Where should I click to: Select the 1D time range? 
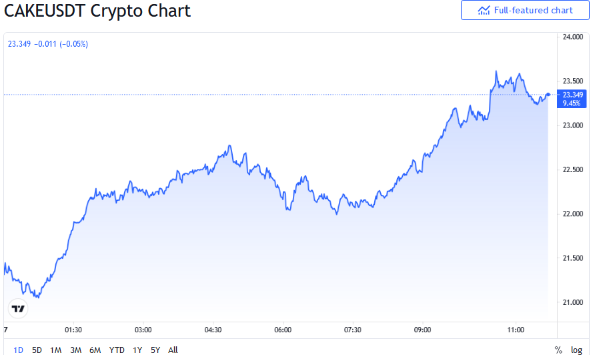tap(19, 350)
